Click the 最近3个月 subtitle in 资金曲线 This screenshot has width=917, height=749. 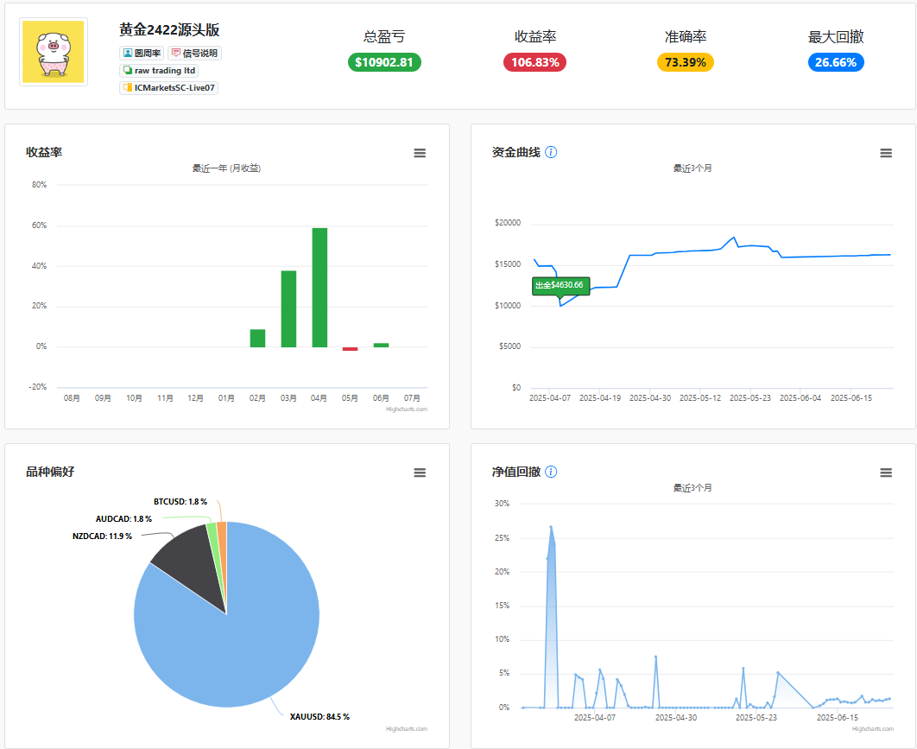click(x=692, y=168)
